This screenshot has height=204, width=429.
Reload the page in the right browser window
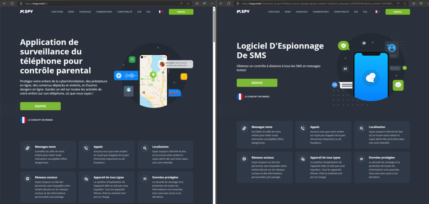(229, 3)
